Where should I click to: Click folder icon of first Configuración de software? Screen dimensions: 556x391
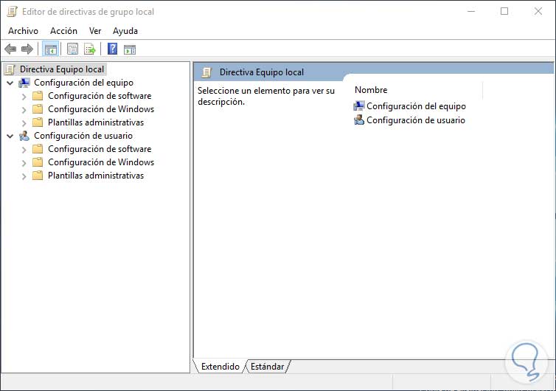coord(38,96)
